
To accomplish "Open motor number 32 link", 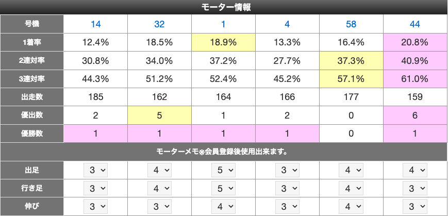I will point(159,24).
